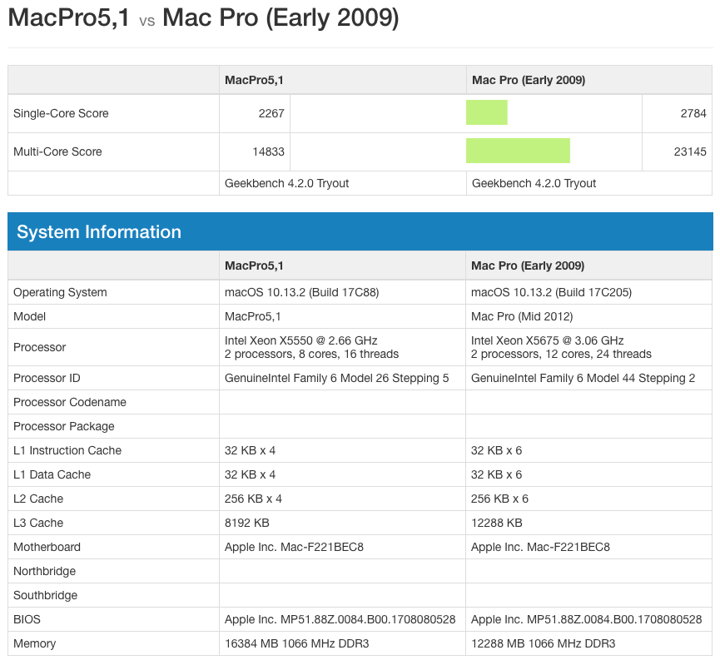This screenshot has width=720, height=665.
Task: Select the single-core score 2267
Action: pos(271,113)
